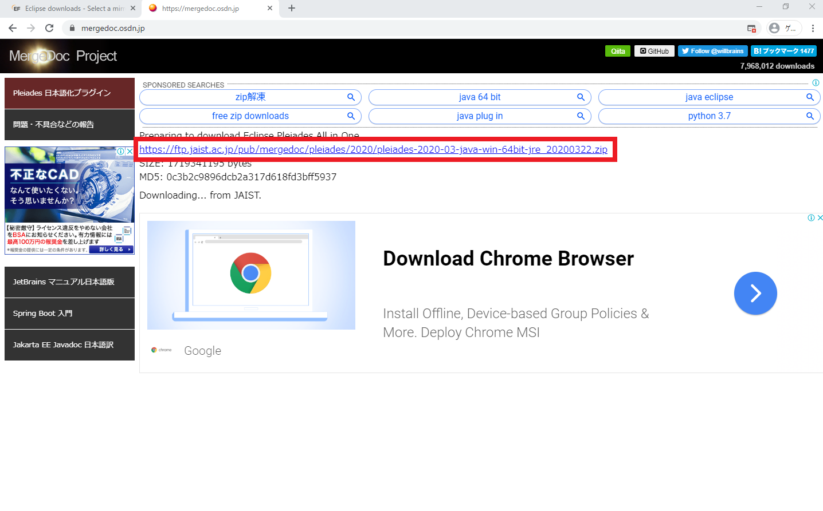The image size is (823, 511).
Task: Switch to the Eclipse downloads tab
Action: pos(73,8)
